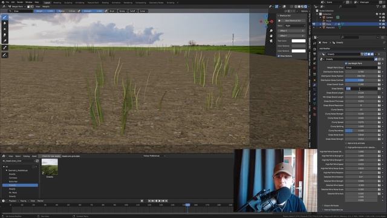
Task: Click the Use Weight Paint input attribute icon
Action: (379, 64)
